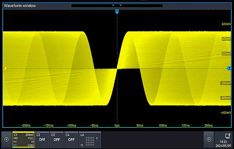Viewport: 234px width, 149px height.
Task: Select the trigger position marker at top
Action: [117, 12]
